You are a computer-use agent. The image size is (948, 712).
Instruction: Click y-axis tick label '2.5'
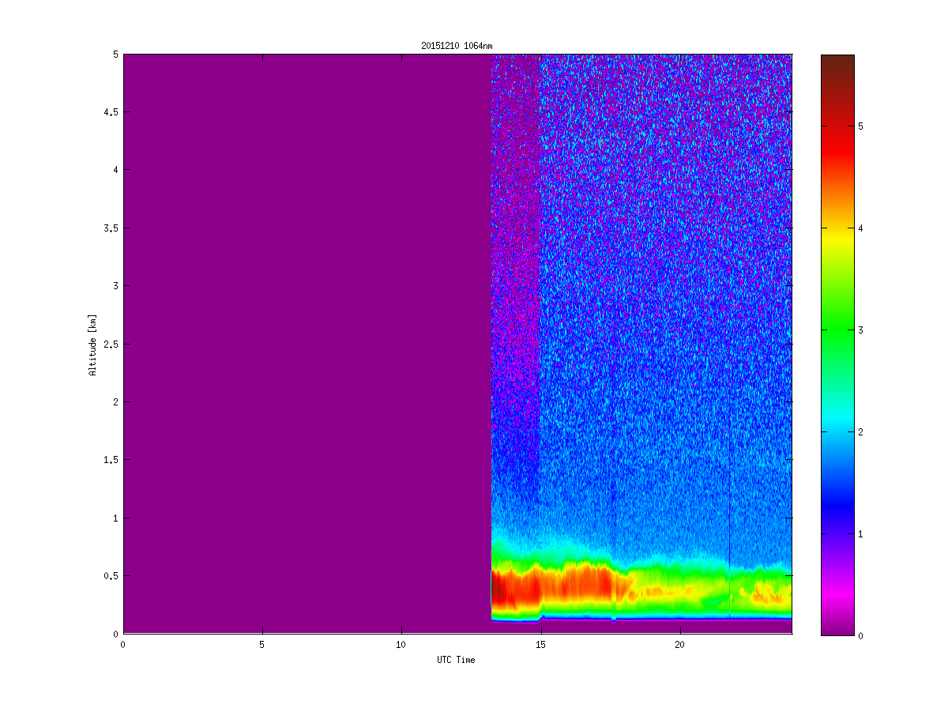110,344
